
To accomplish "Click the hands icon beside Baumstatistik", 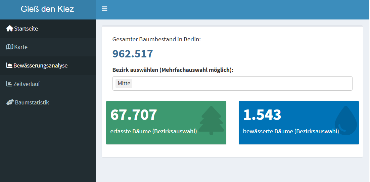I will point(10,102).
